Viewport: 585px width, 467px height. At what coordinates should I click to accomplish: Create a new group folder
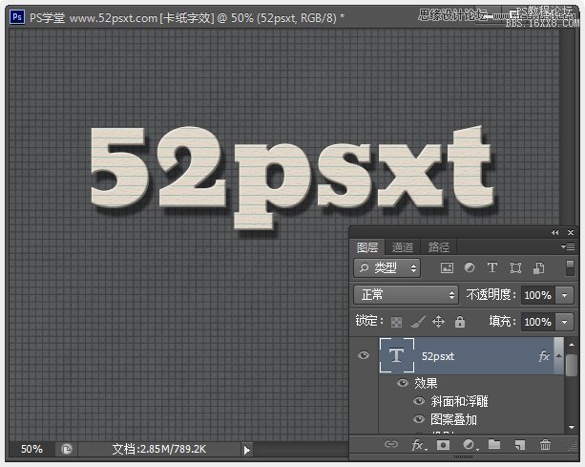click(494, 444)
